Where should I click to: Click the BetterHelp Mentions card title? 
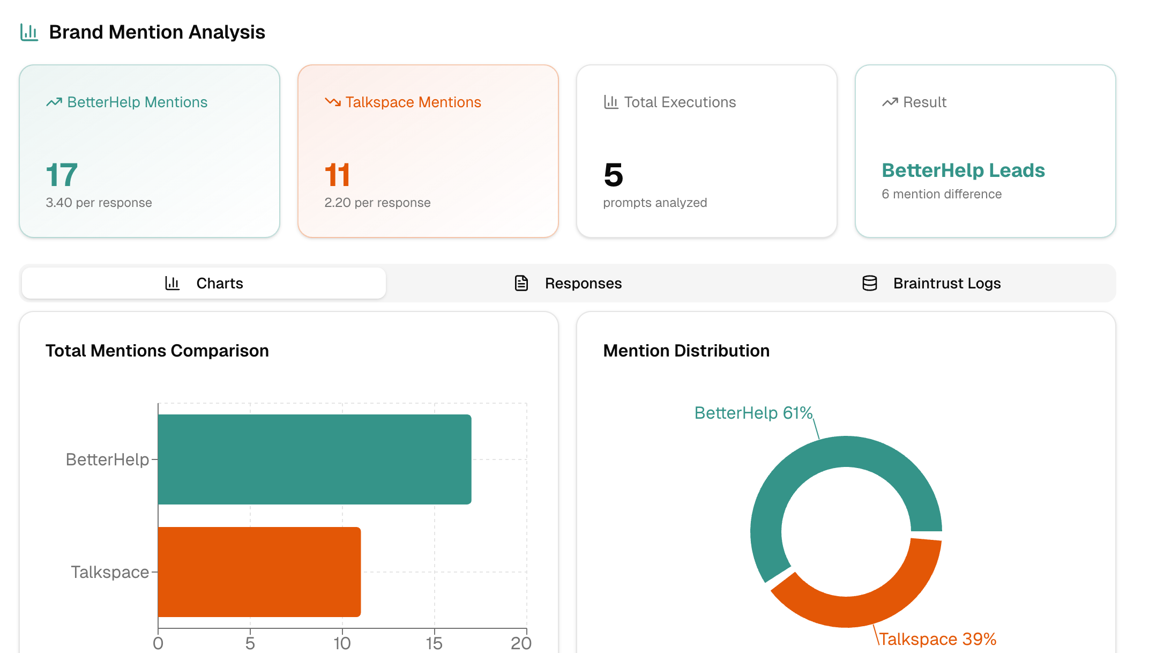pos(137,102)
